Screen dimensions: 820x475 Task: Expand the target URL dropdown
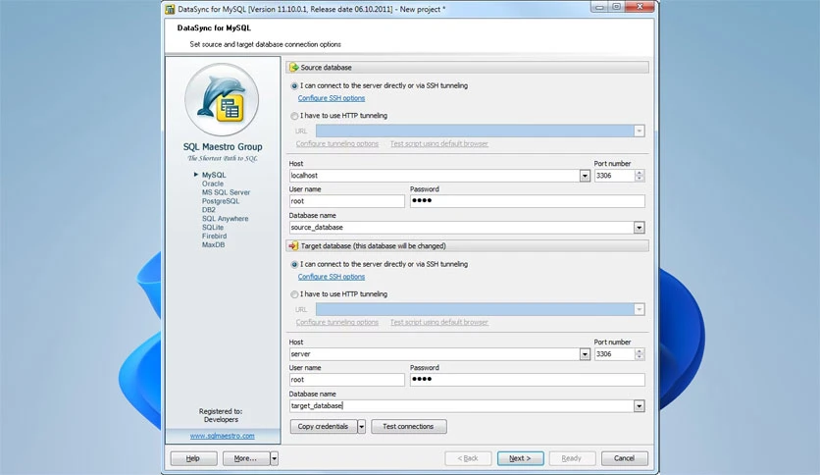coord(640,309)
